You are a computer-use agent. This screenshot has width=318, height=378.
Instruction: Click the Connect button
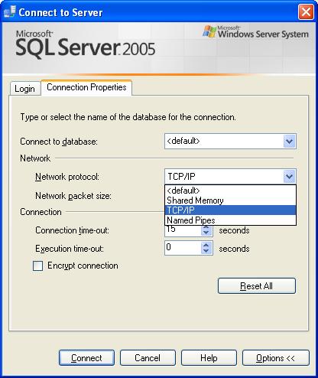(86, 358)
